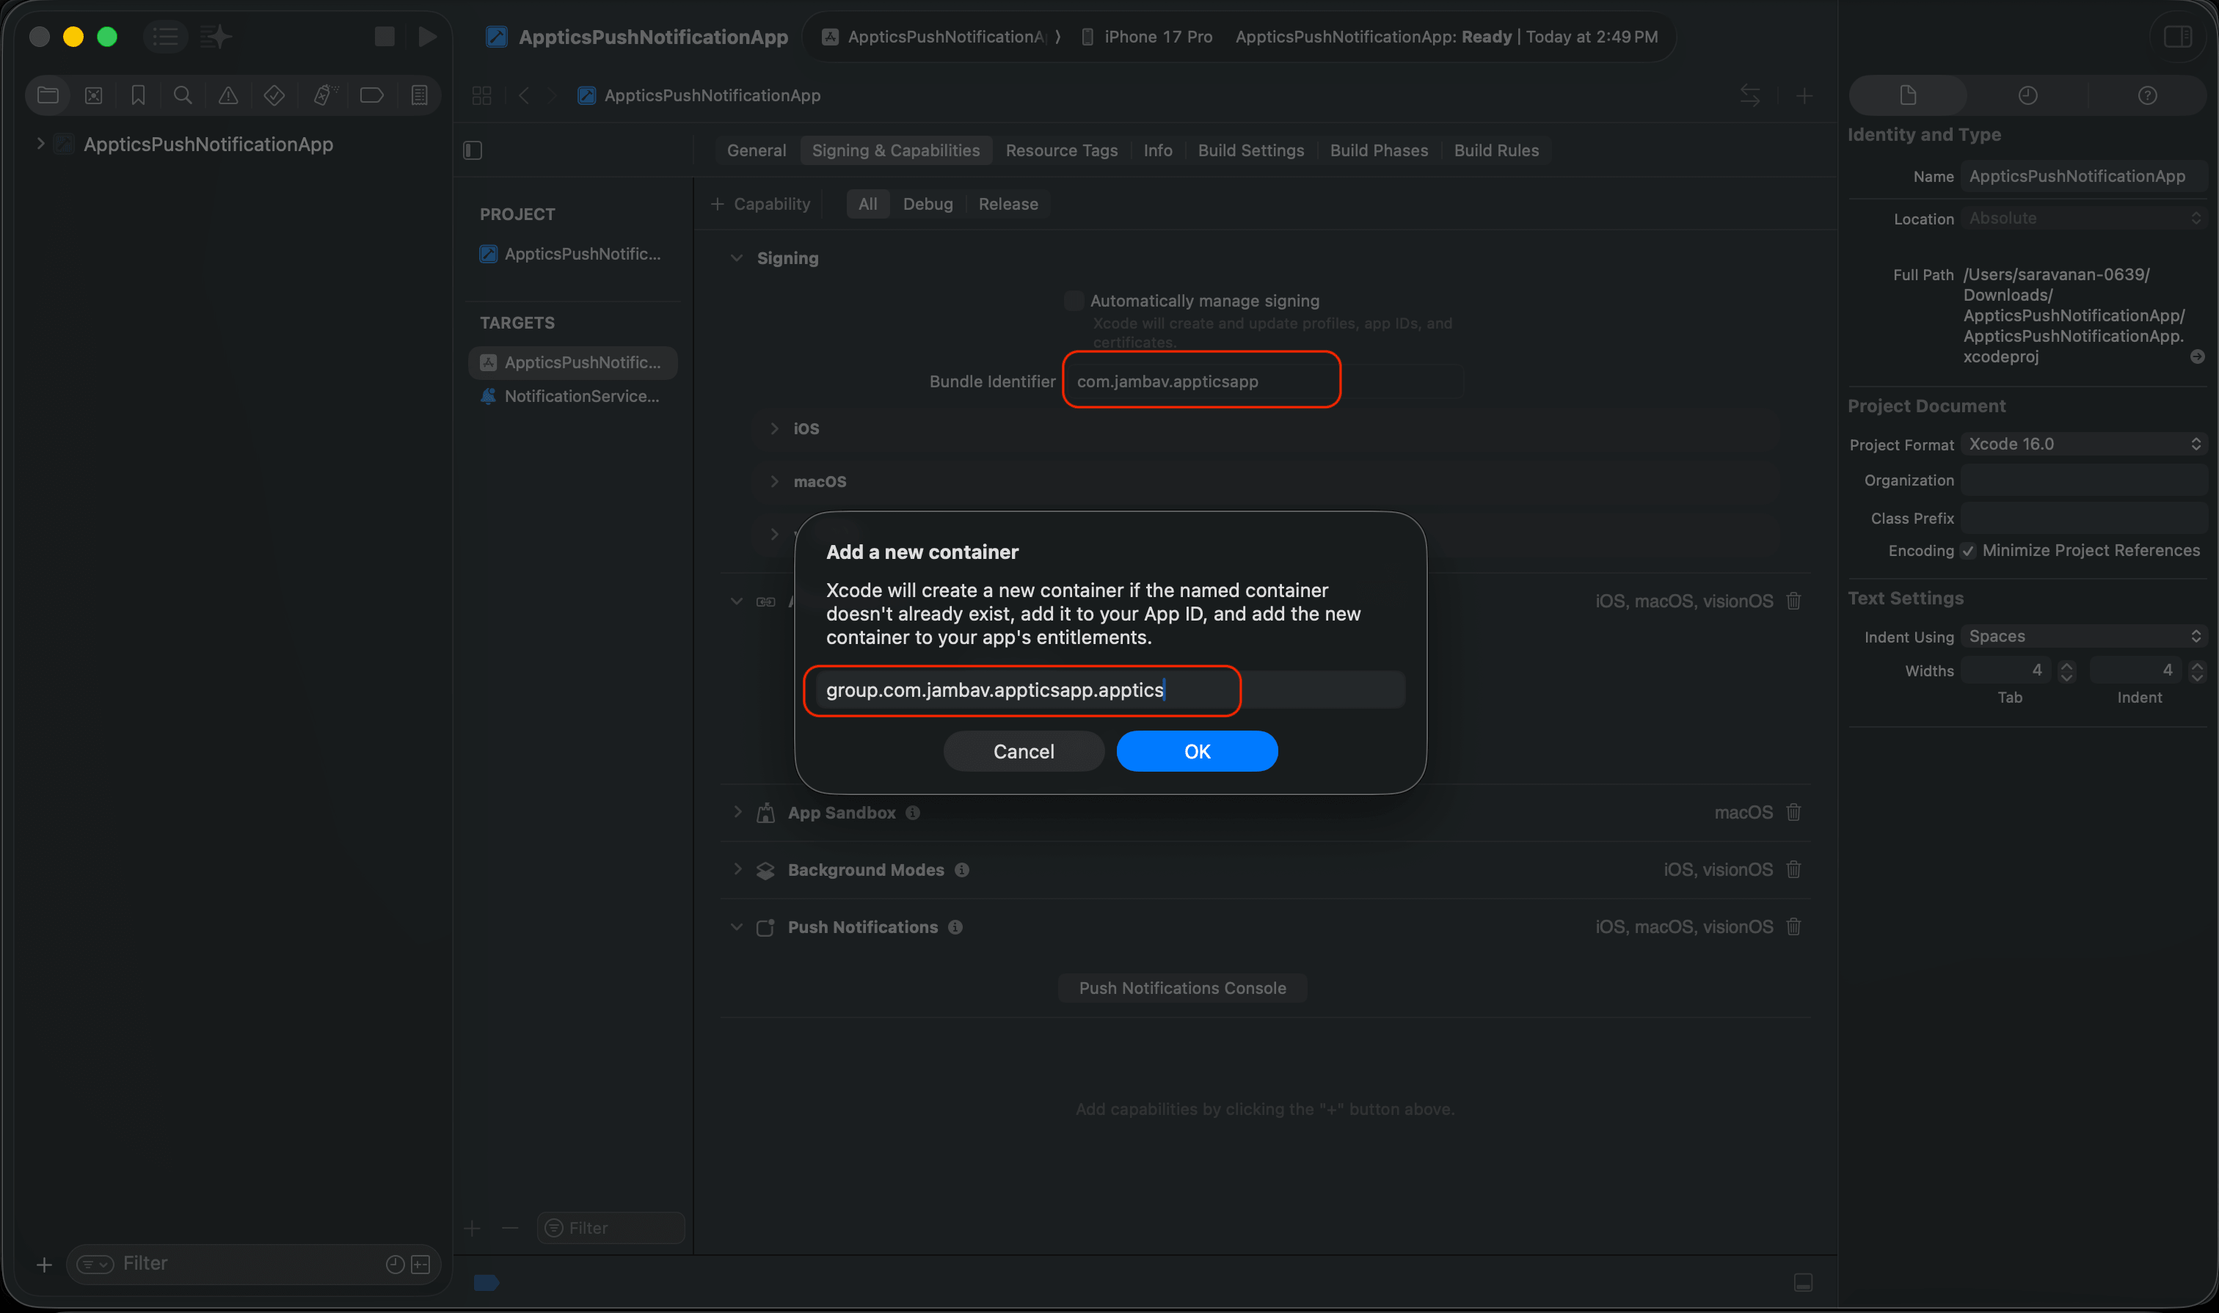Enable Automatically manage signing checkbox

click(x=1074, y=301)
